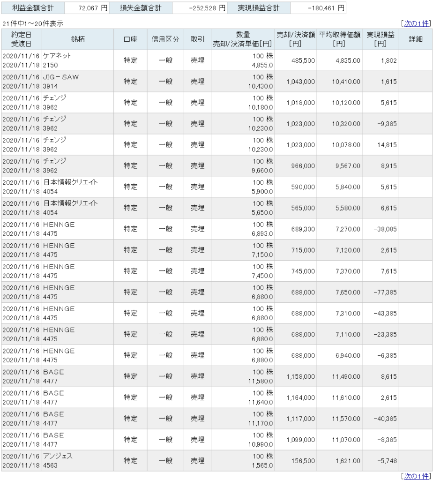Image resolution: width=433 pixels, height=480 pixels.
Task: Click the 詳細 column header
Action: point(416,39)
